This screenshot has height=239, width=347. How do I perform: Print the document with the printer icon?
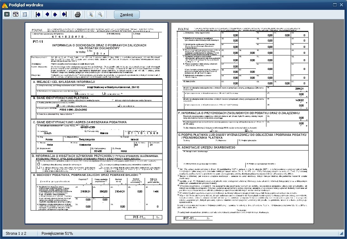coord(78,15)
